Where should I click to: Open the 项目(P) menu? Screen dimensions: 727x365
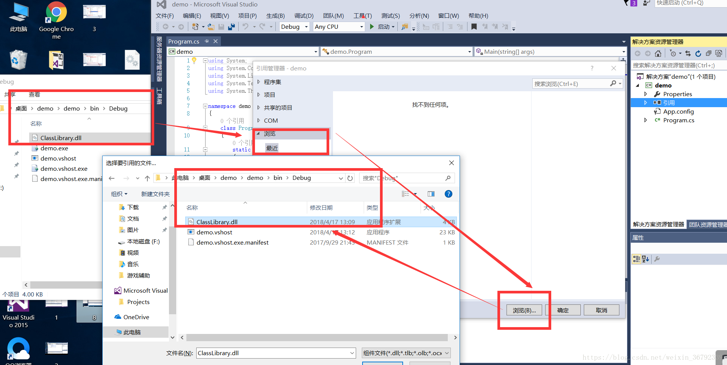(247, 16)
